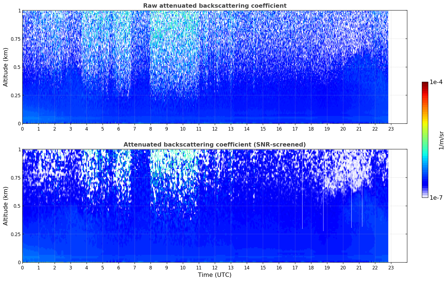Viewport: 447px width, 281px height.
Task: Click the "18" time tick below the top plot
Action: point(311,129)
